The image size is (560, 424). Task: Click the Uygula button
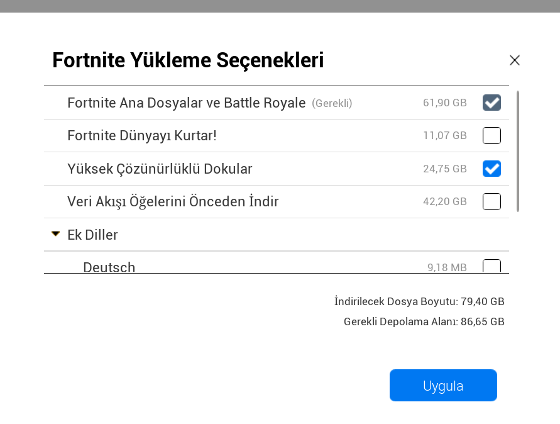[x=443, y=386]
